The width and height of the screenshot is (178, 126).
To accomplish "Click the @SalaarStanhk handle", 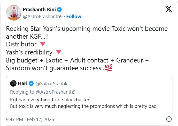I will [x=51, y=83].
